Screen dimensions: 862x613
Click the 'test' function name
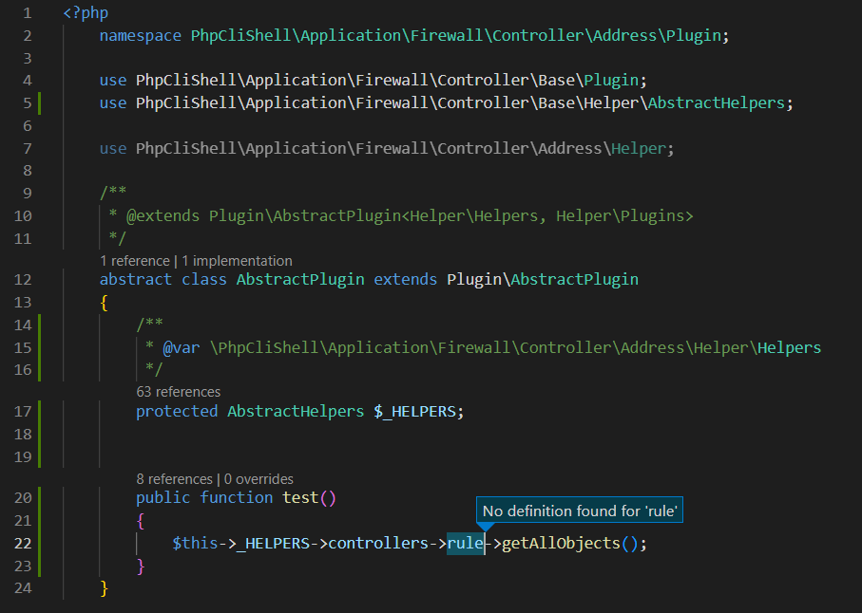pyautogui.click(x=300, y=498)
